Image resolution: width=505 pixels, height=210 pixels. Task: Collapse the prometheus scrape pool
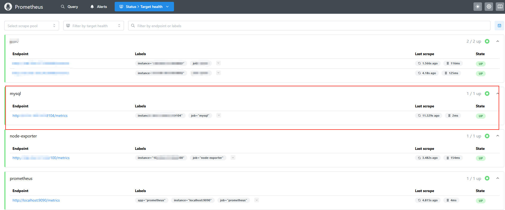click(x=498, y=178)
